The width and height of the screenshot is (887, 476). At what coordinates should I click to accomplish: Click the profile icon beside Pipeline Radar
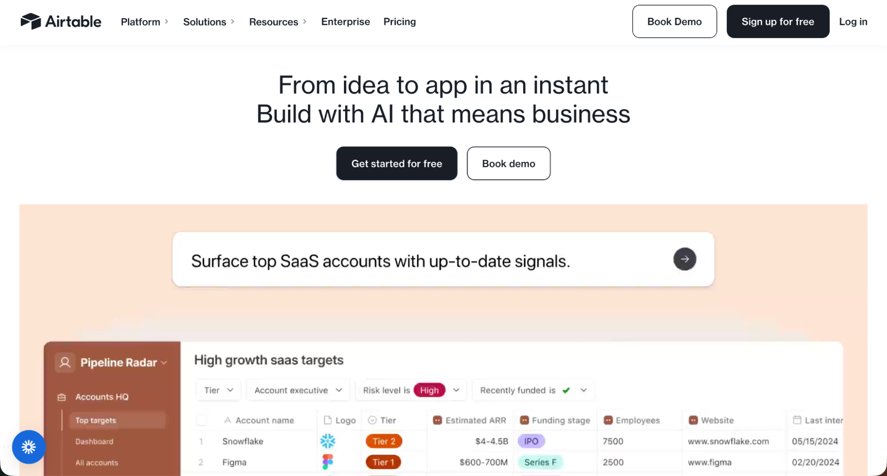click(65, 362)
